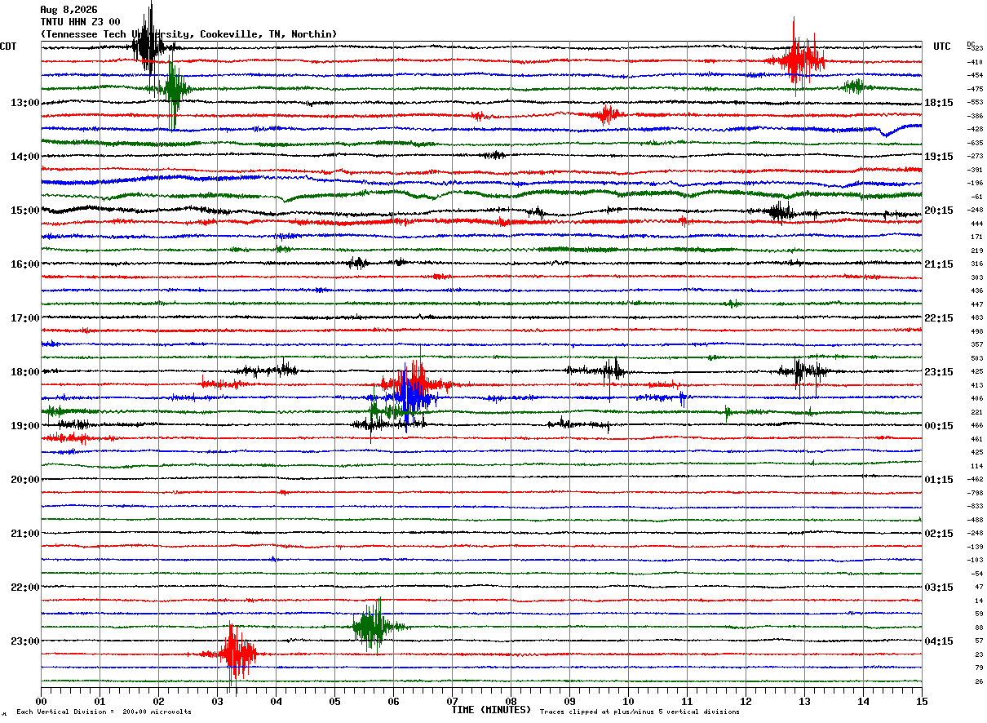Viewport: 987px width, 723px height.
Task: Click the minute 00 axis tick label
Action: click(x=41, y=701)
